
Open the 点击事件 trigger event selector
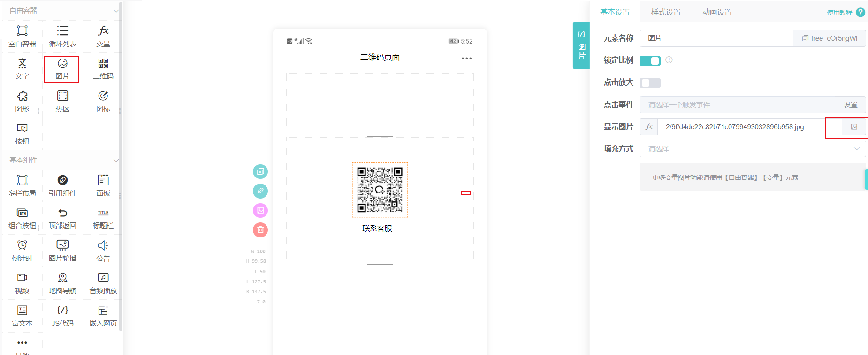coord(737,105)
